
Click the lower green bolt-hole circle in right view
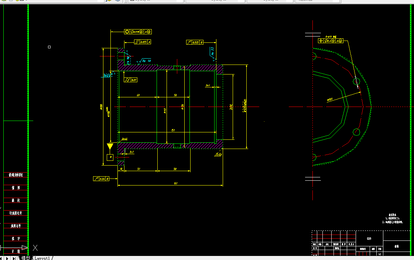click(x=356, y=132)
